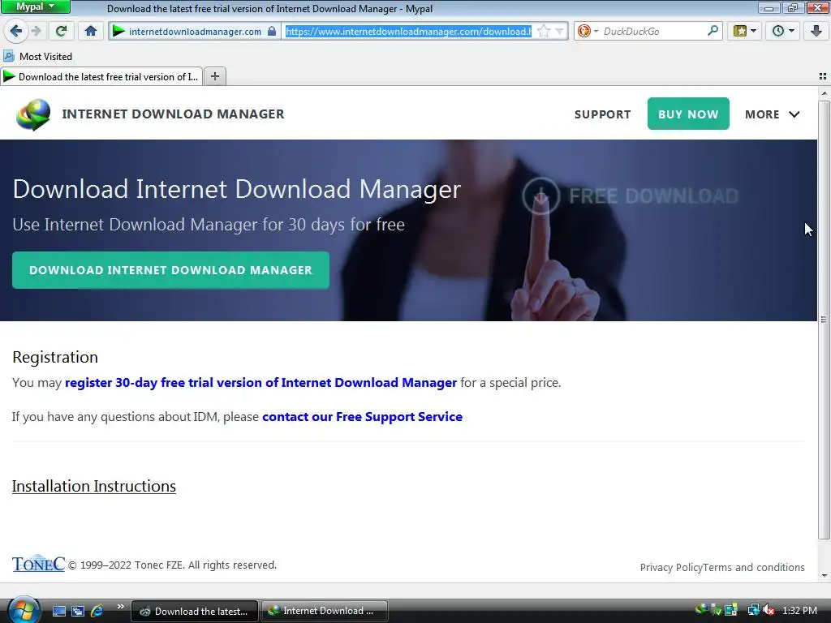Click the IDM tray icon
Screen dimensions: 831x623
[x=701, y=609]
